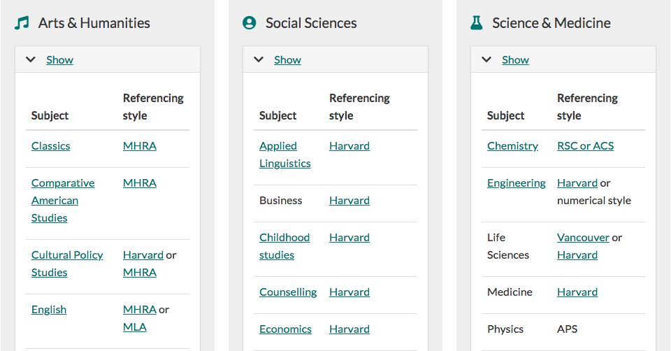Open the Vancouver referencing style link
The height and width of the screenshot is (351, 671).
[x=583, y=238]
